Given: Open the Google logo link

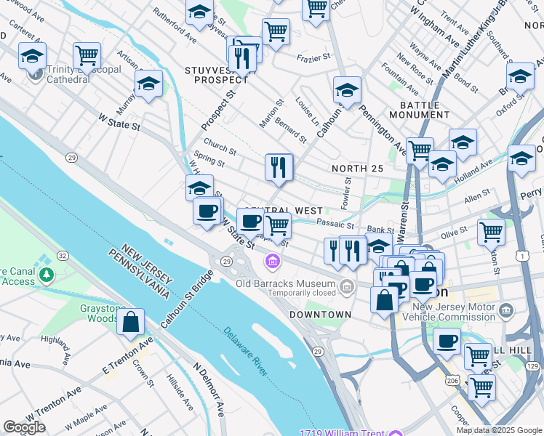Looking at the screenshot, I should pyautogui.click(x=24, y=427).
